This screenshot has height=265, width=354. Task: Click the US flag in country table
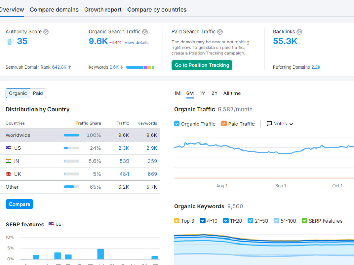click(x=8, y=148)
